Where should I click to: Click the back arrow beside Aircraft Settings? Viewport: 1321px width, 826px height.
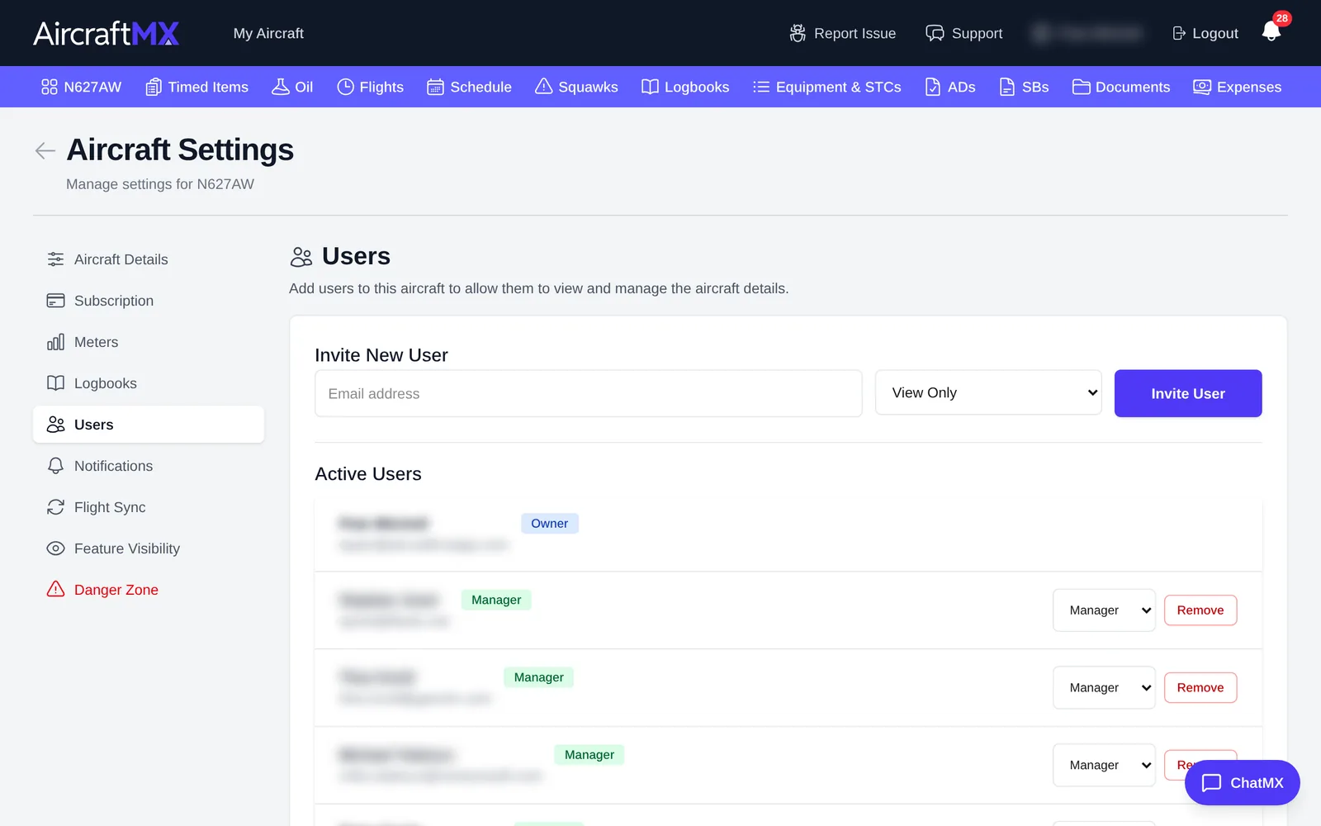tap(45, 150)
